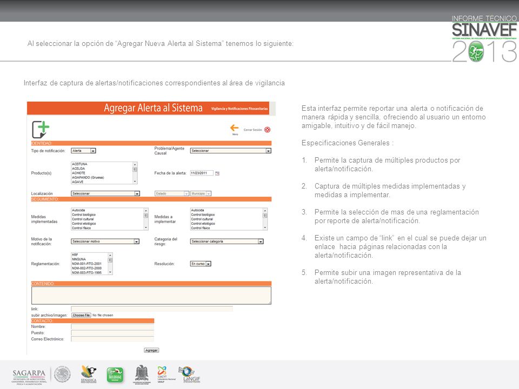The image size is (519, 389).
Task: Open the Problema/Agente Causal dropdown
Action: tap(231, 151)
